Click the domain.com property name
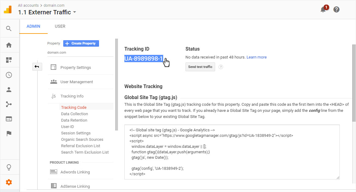The width and height of the screenshot is (356, 192). click(x=57, y=52)
